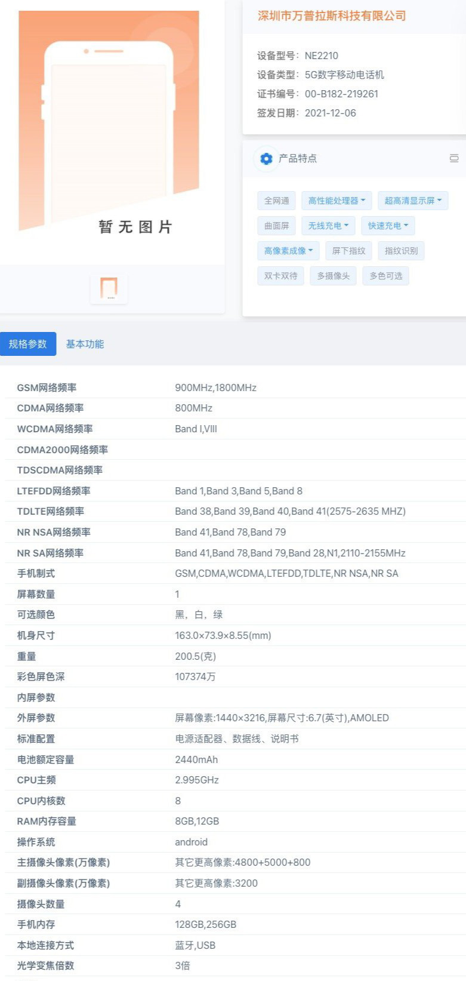This screenshot has height=981, width=466.
Task: Select color options 黑，白，绿
Action: tap(199, 614)
